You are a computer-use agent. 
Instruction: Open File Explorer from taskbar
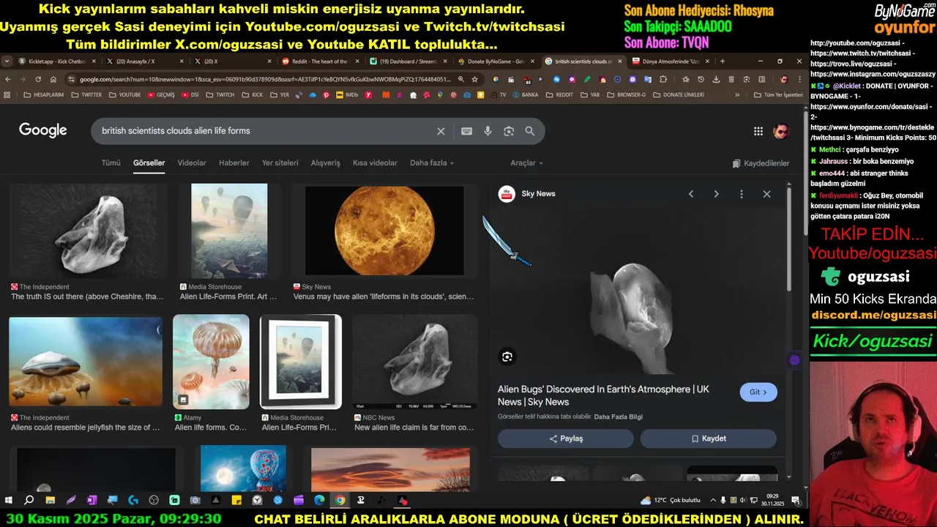50,501
